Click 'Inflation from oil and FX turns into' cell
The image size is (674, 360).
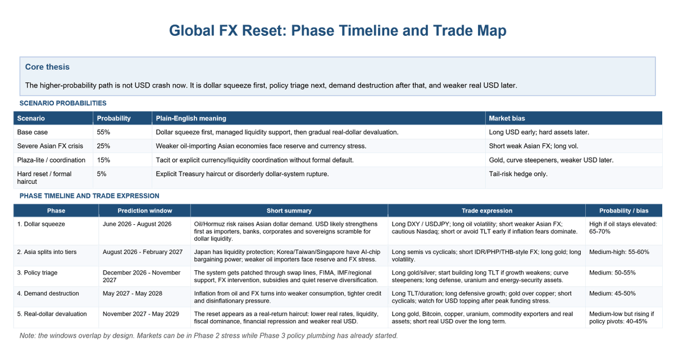pyautogui.click(x=289, y=297)
